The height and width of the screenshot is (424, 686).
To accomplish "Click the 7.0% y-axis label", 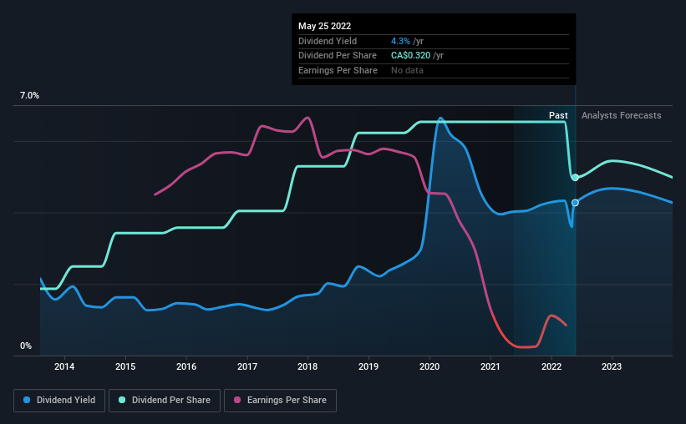I will tap(29, 95).
